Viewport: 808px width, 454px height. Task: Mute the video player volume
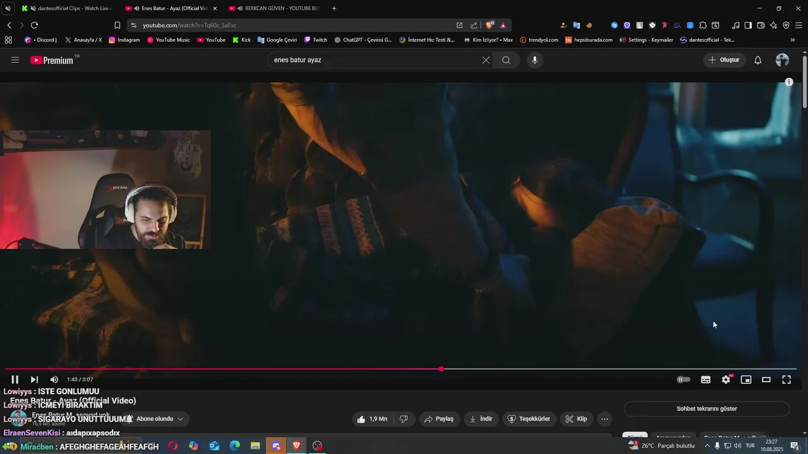pos(54,380)
